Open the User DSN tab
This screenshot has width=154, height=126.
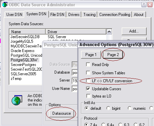(14, 15)
